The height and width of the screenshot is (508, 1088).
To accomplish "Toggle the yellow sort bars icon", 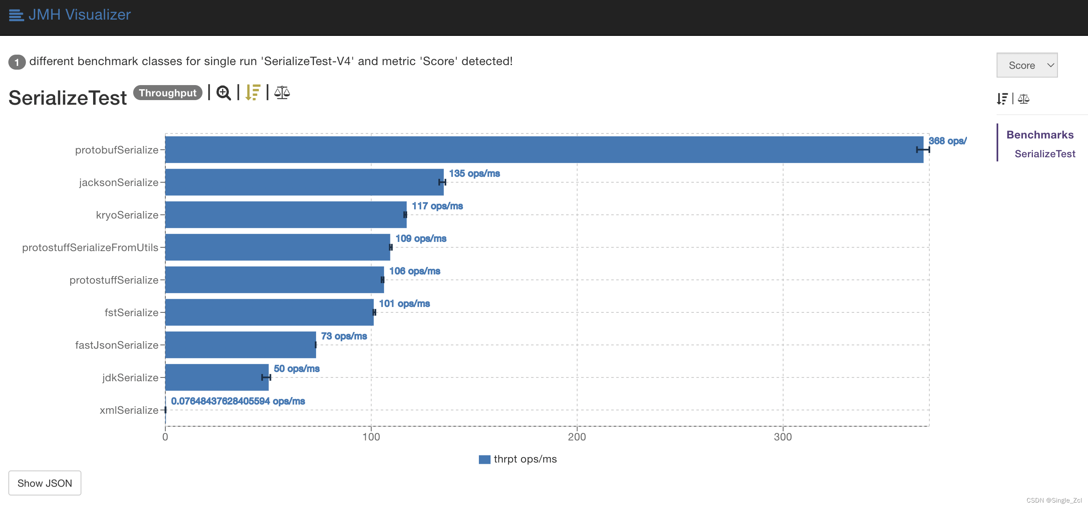I will [253, 93].
